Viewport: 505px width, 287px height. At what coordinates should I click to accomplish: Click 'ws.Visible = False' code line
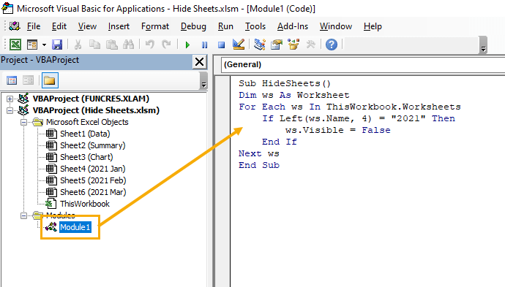338,130
